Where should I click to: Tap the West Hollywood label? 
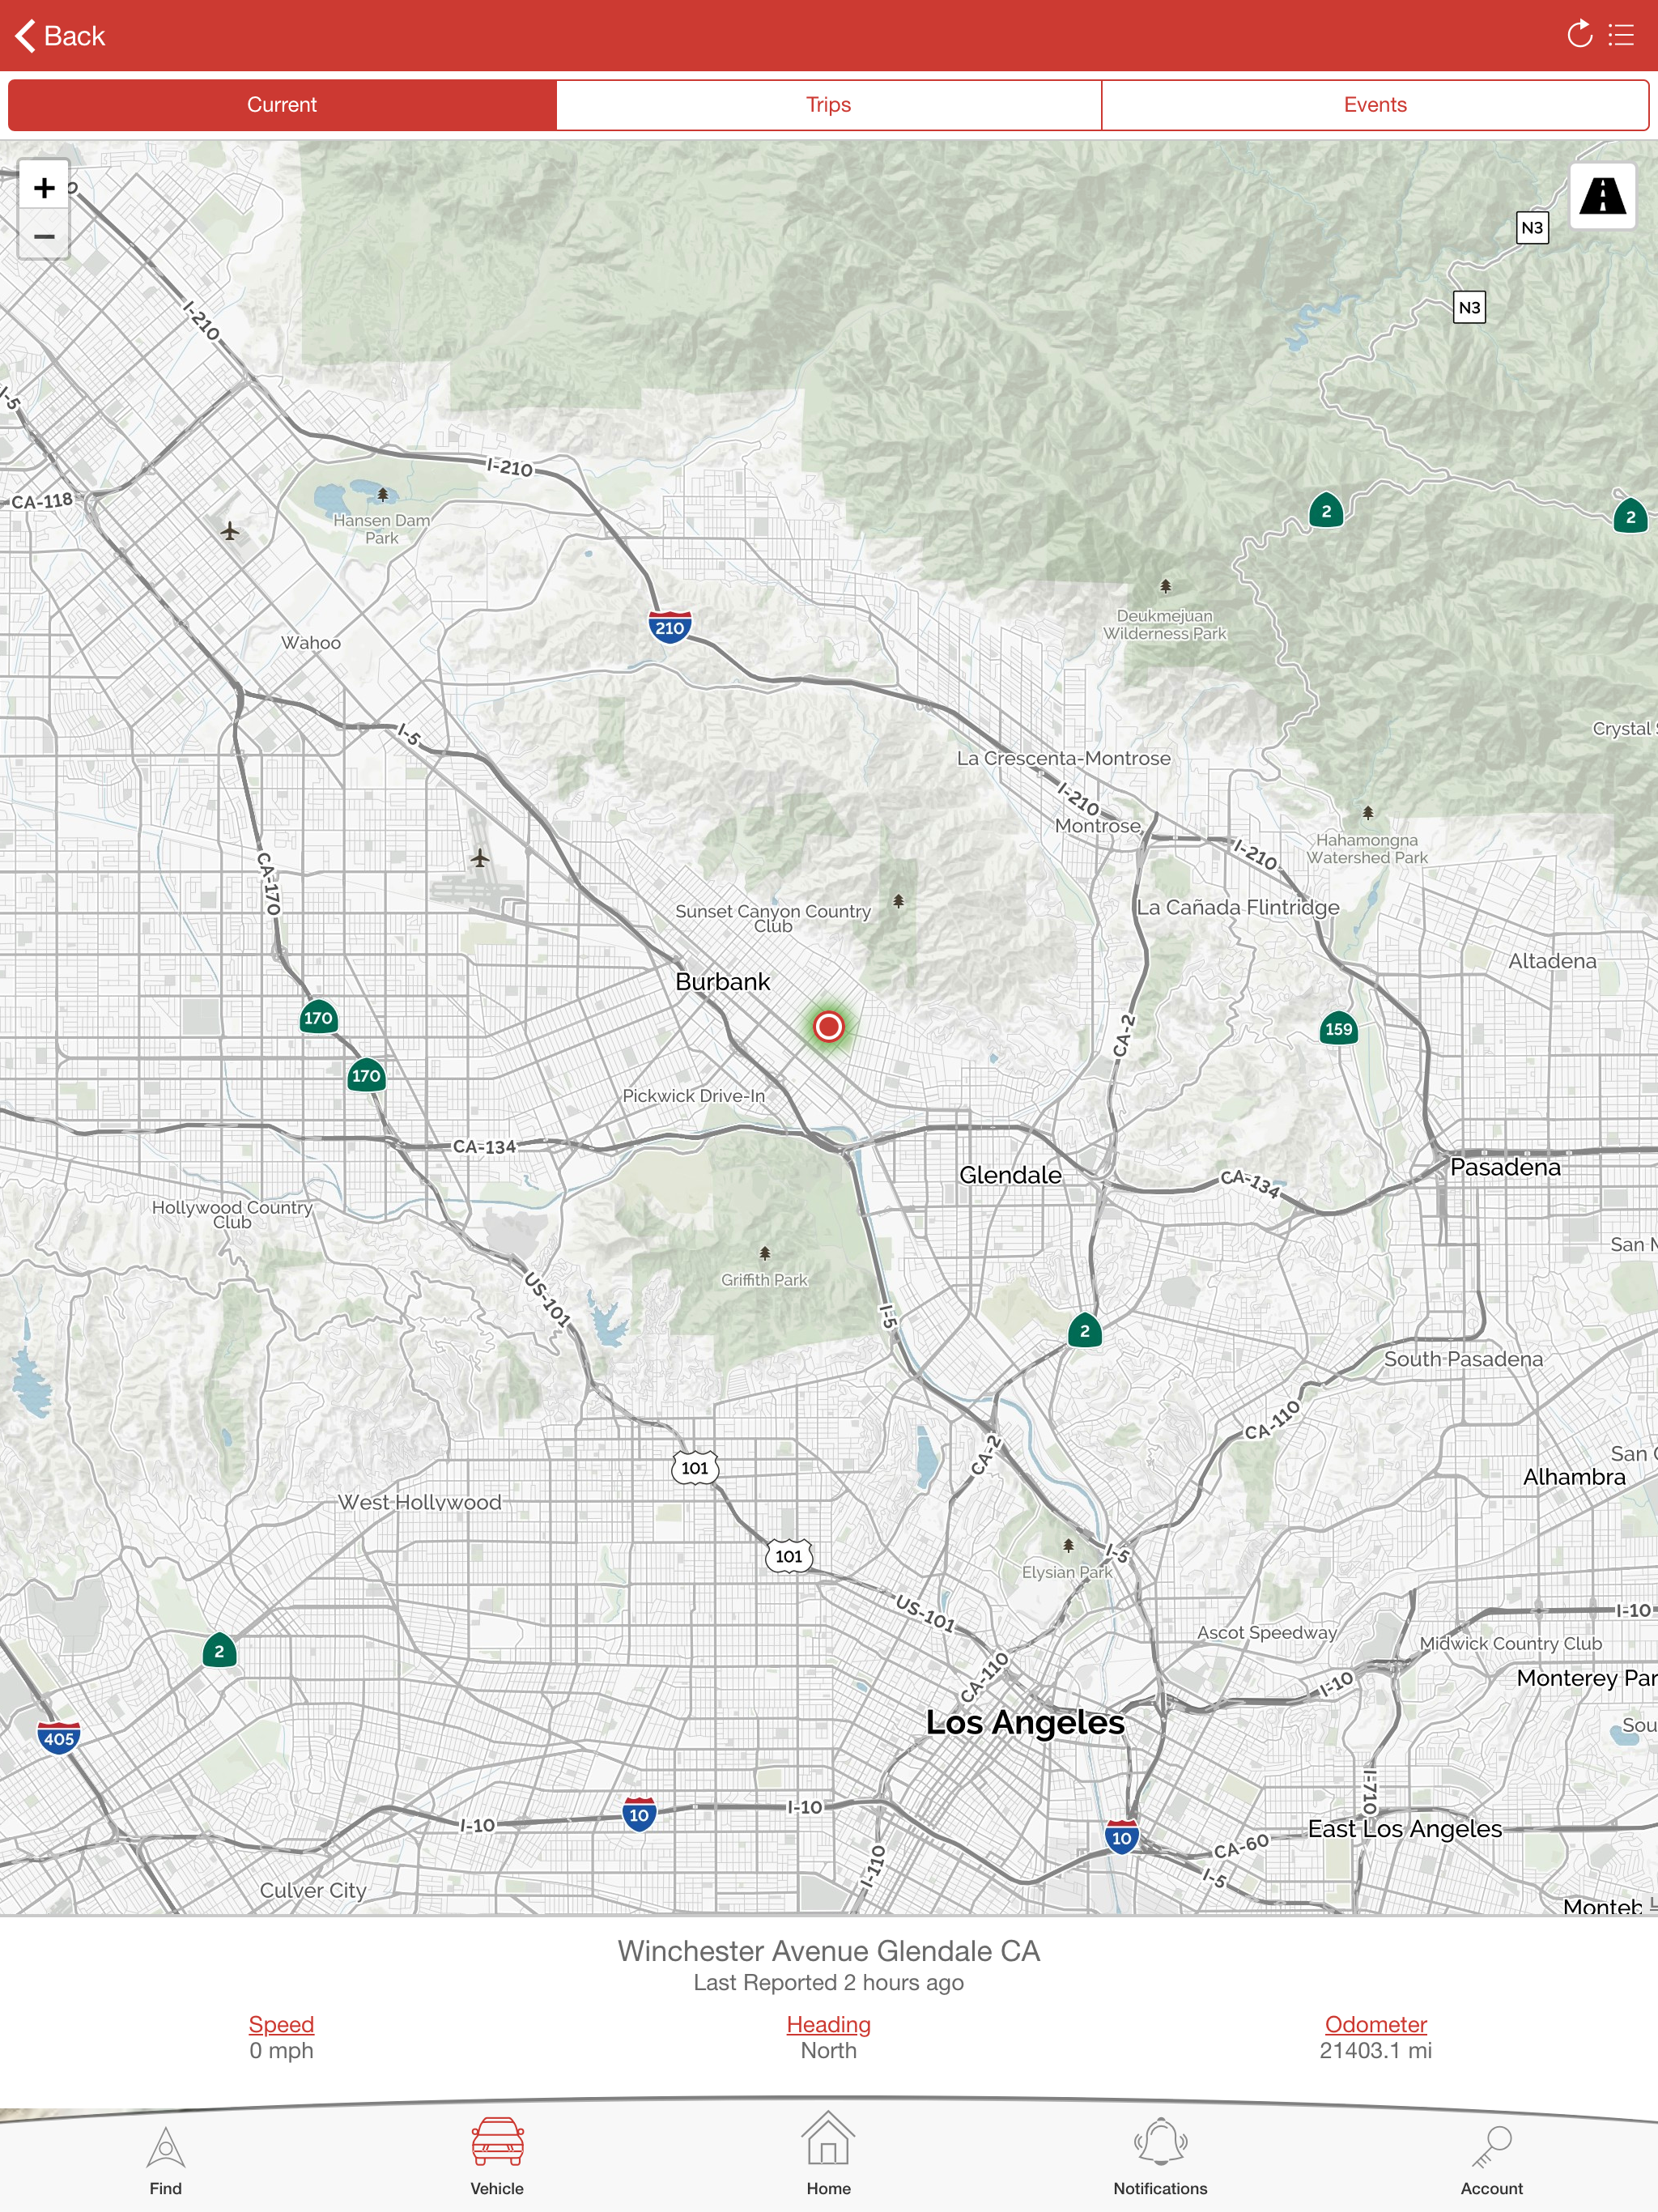pos(419,1502)
